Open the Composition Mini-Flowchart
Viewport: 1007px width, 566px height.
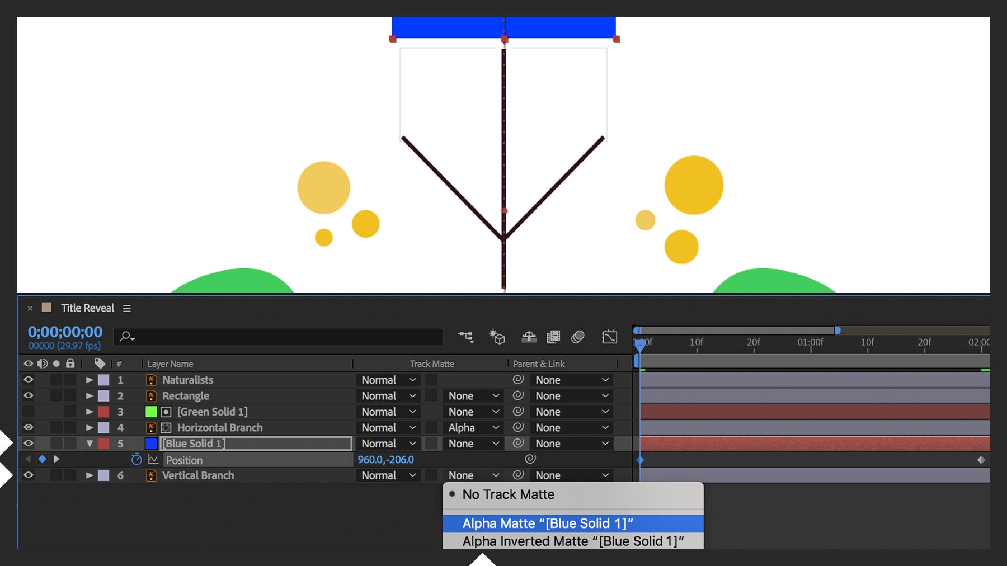pyautogui.click(x=465, y=337)
